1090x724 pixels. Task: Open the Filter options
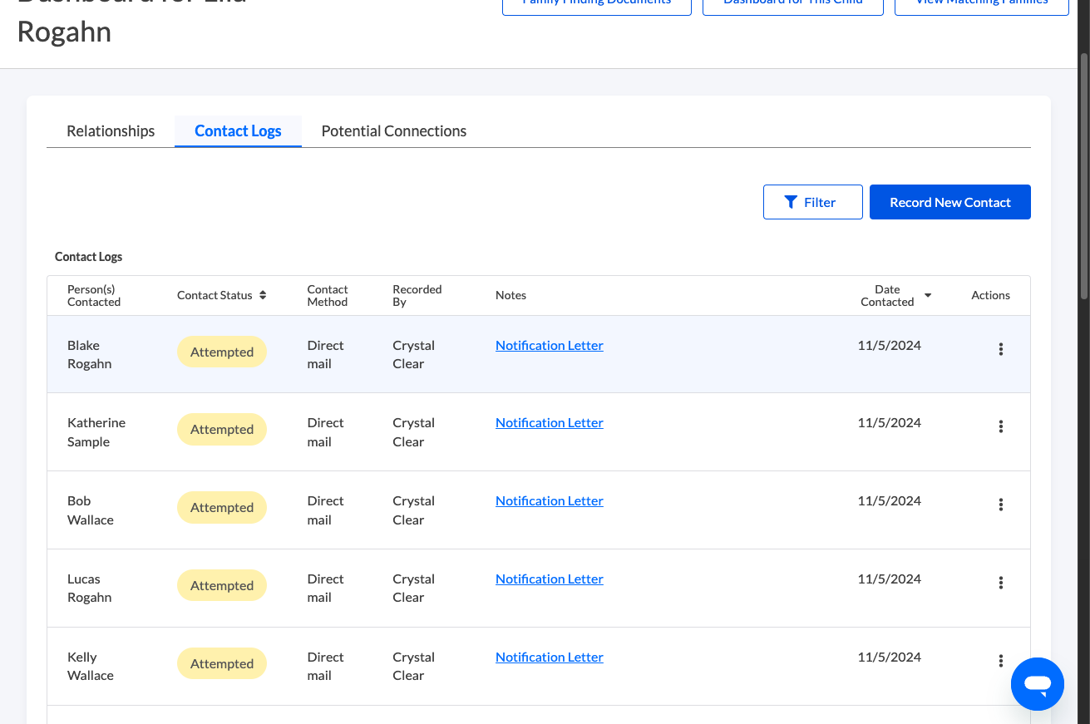(x=813, y=202)
